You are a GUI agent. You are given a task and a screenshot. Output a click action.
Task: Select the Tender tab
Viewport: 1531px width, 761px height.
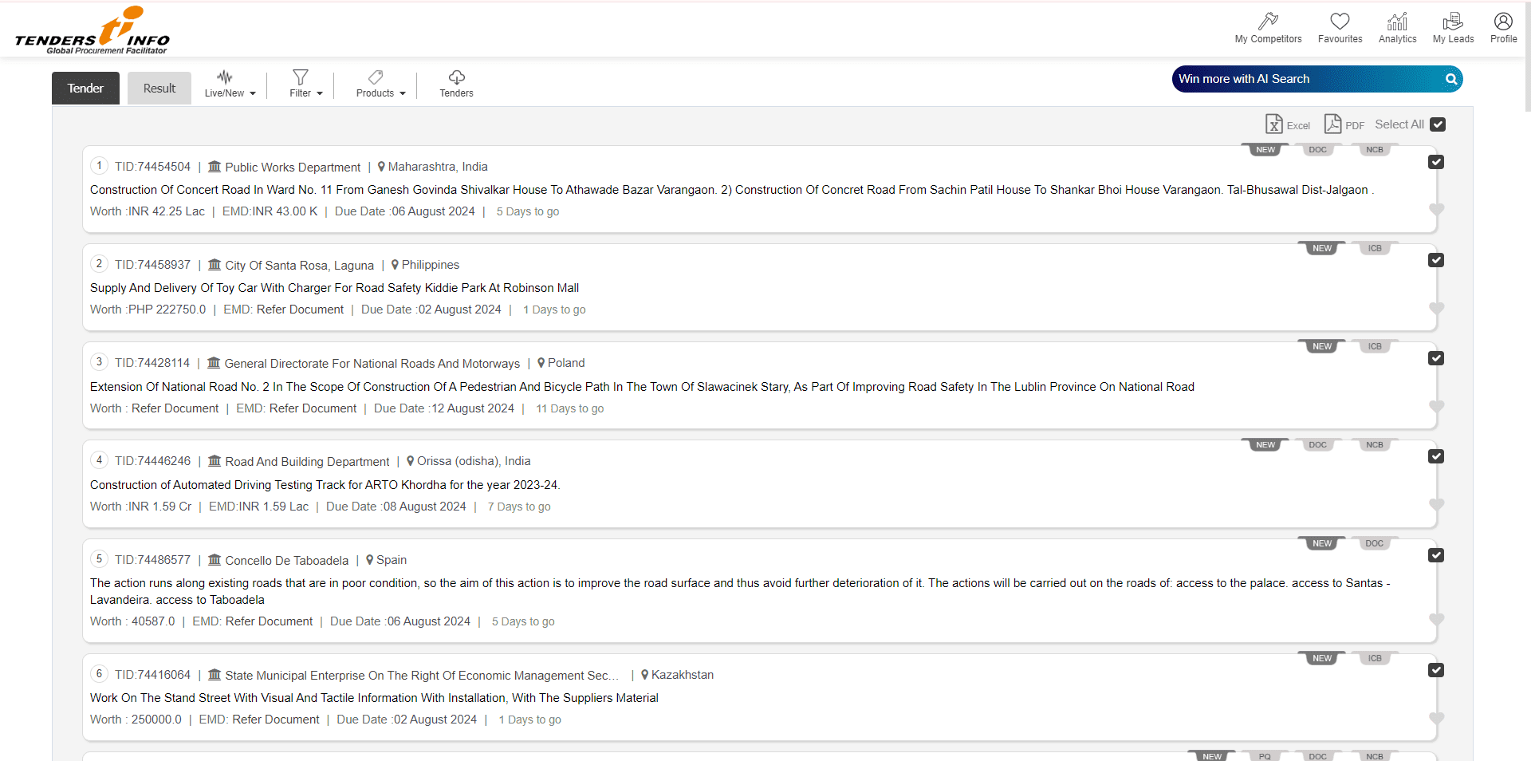[x=85, y=89]
